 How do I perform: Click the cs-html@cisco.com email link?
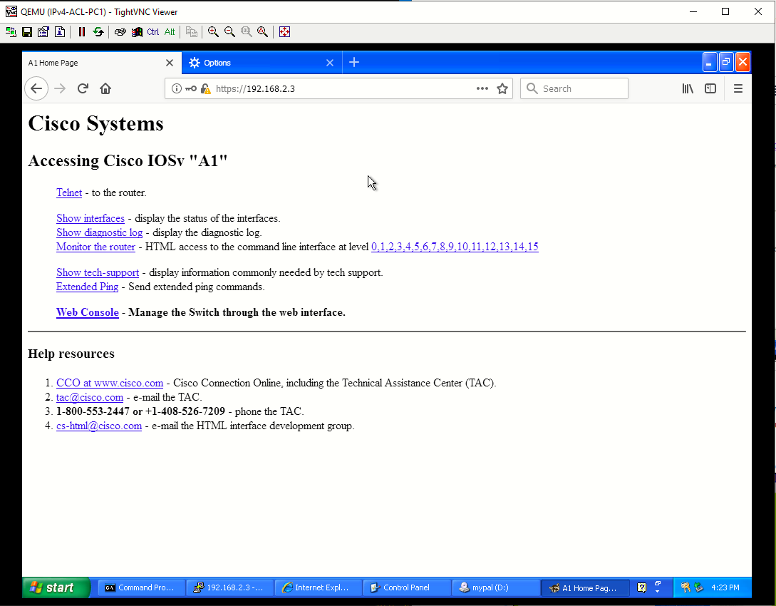point(99,426)
